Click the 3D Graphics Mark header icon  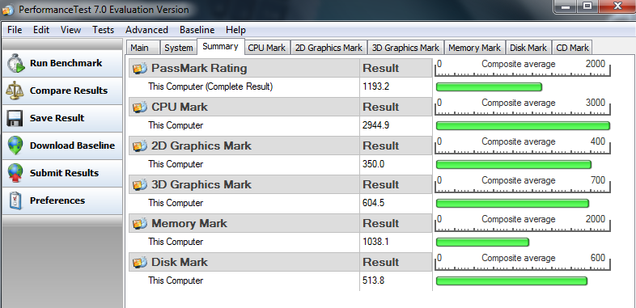(139, 185)
